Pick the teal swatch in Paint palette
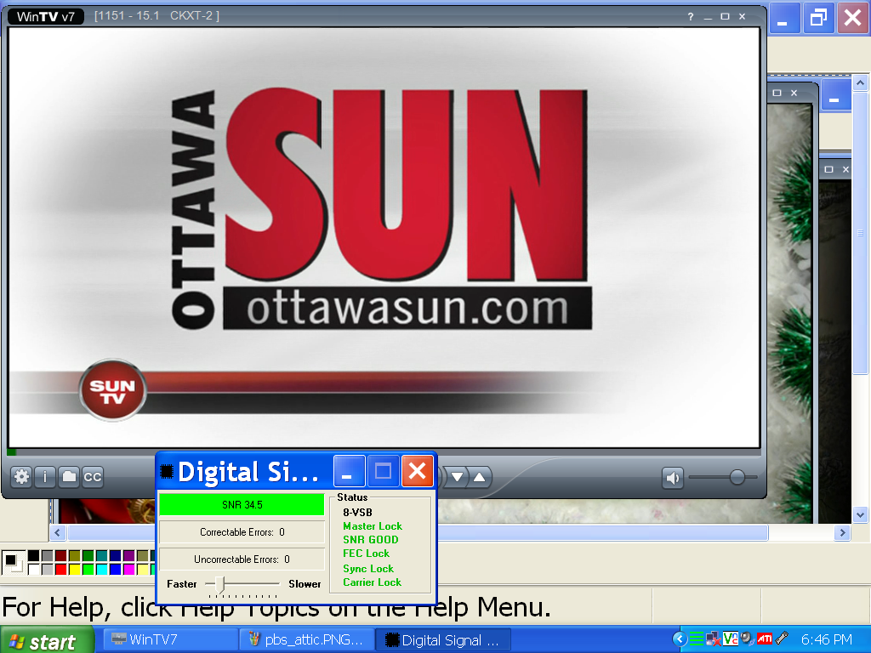 102,556
